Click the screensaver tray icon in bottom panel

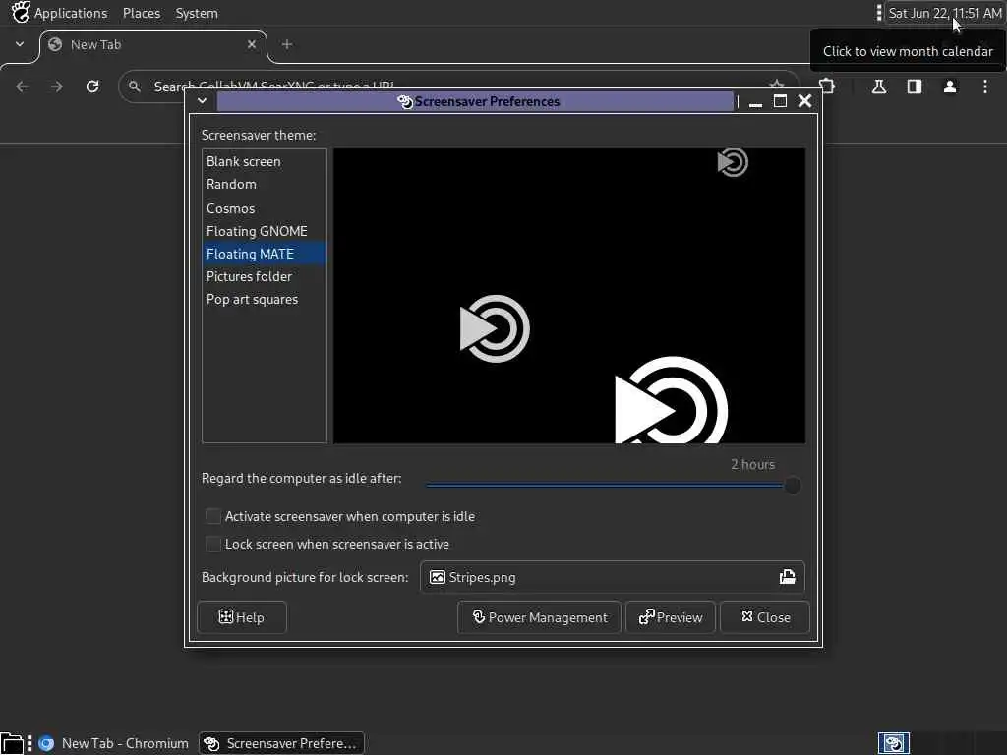(x=893, y=743)
